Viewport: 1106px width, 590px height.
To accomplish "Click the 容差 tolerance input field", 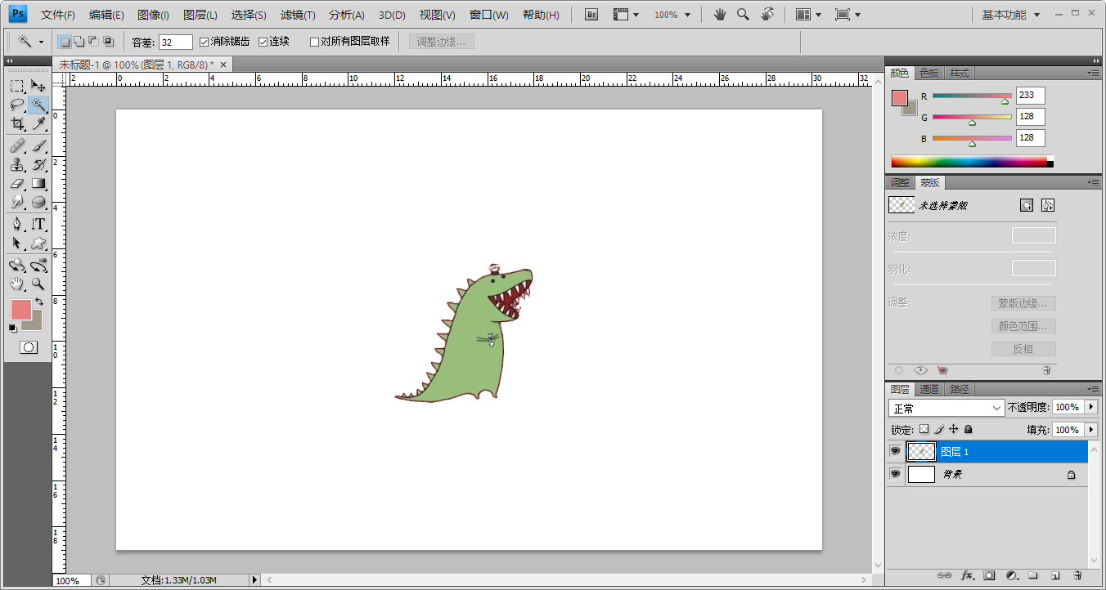I will tap(176, 42).
